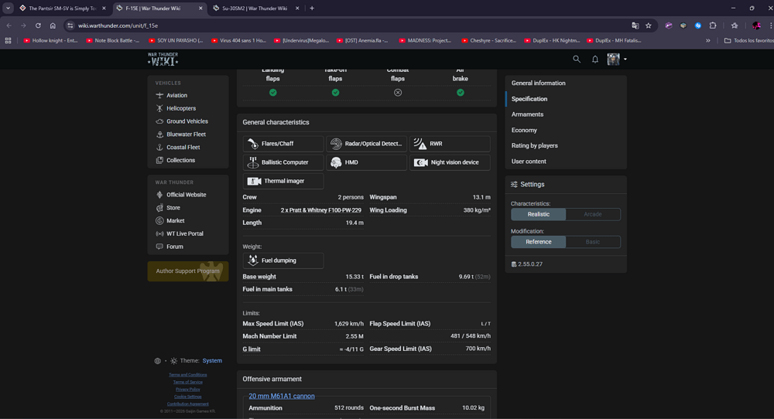Viewport: 774px width, 419px height.
Task: Click the Thermal imager feature icon
Action: 254,181
